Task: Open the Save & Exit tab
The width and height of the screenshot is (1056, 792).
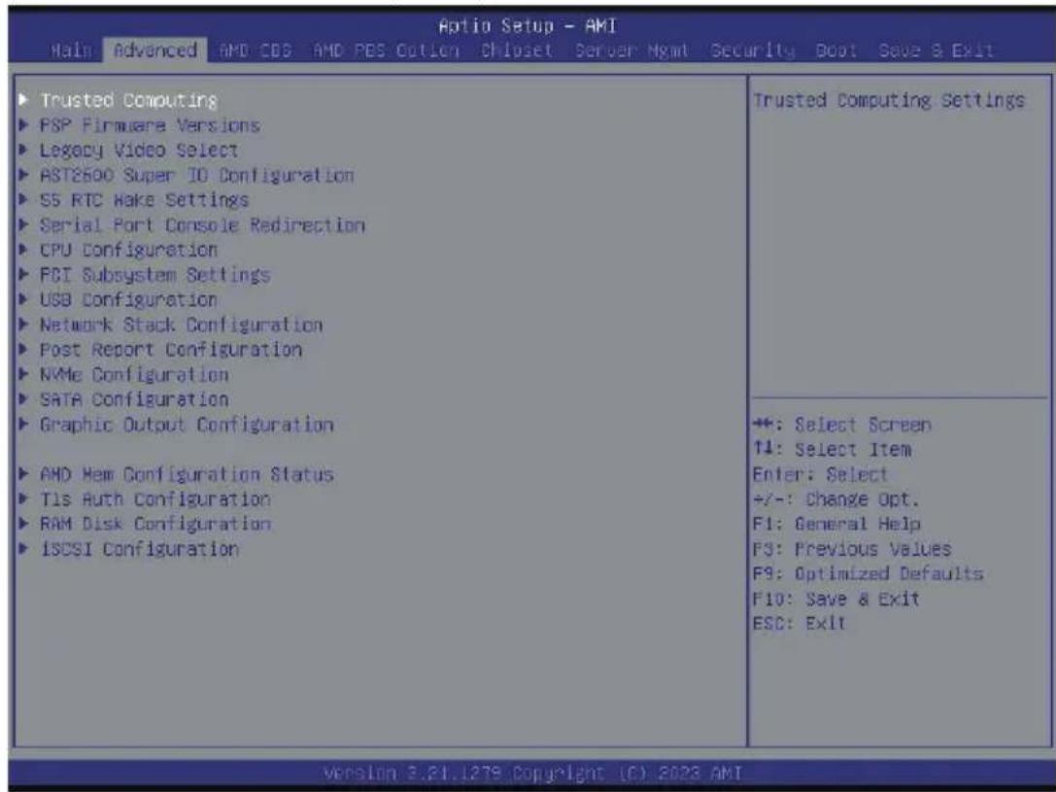Action: coord(937,51)
